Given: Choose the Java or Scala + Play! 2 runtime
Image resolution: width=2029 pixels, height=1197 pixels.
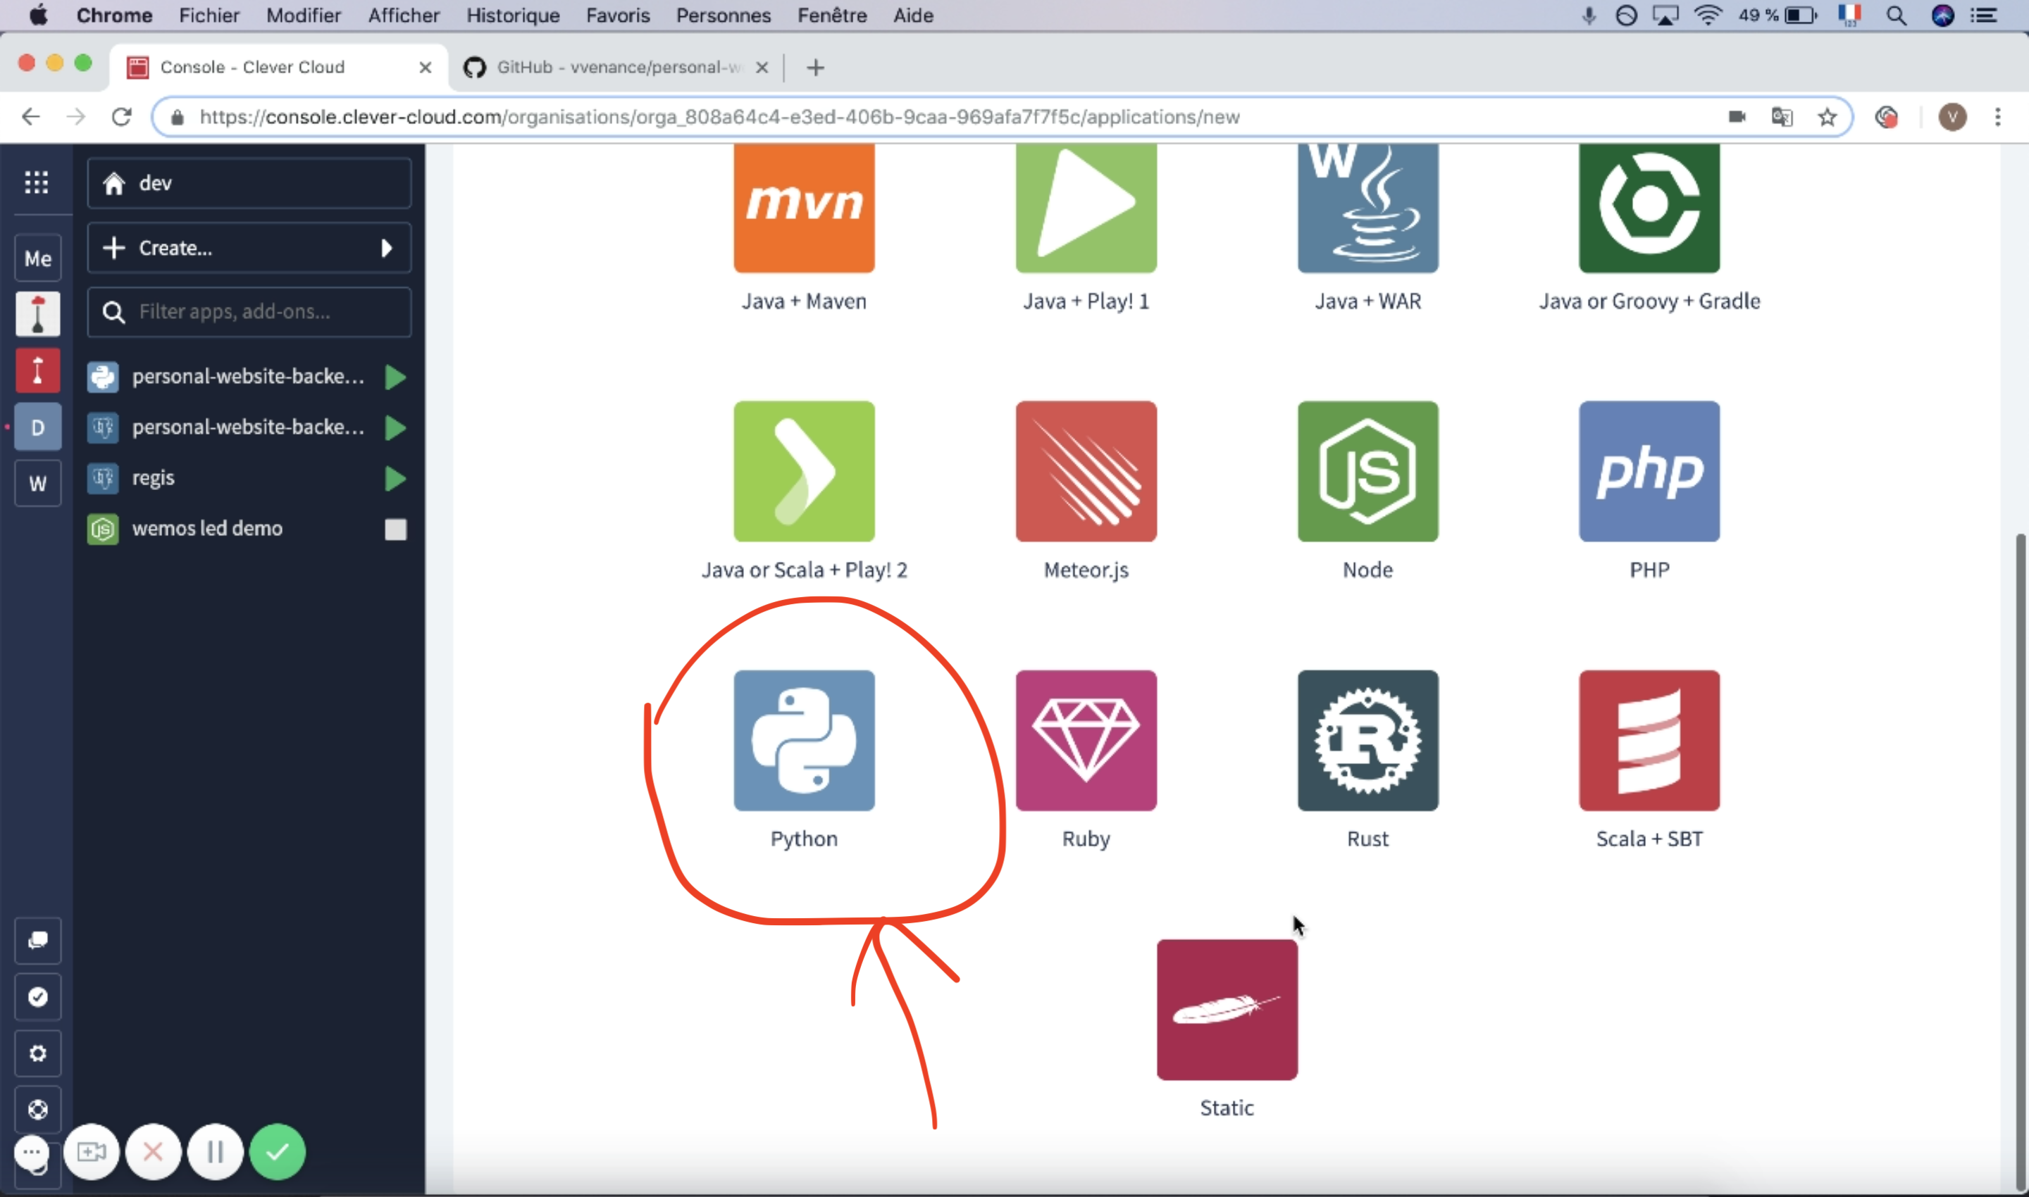Looking at the screenshot, I should [x=804, y=471].
